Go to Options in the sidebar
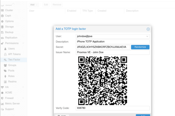Viewport: 175px width, 116px height. pos(9,21)
